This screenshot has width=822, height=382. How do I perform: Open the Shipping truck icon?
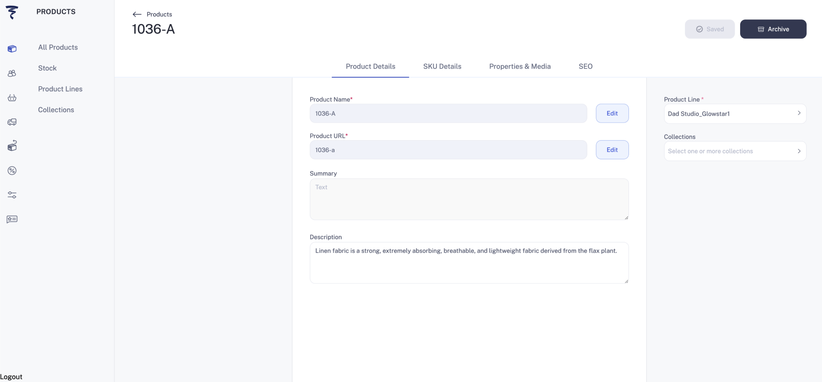[x=12, y=122]
